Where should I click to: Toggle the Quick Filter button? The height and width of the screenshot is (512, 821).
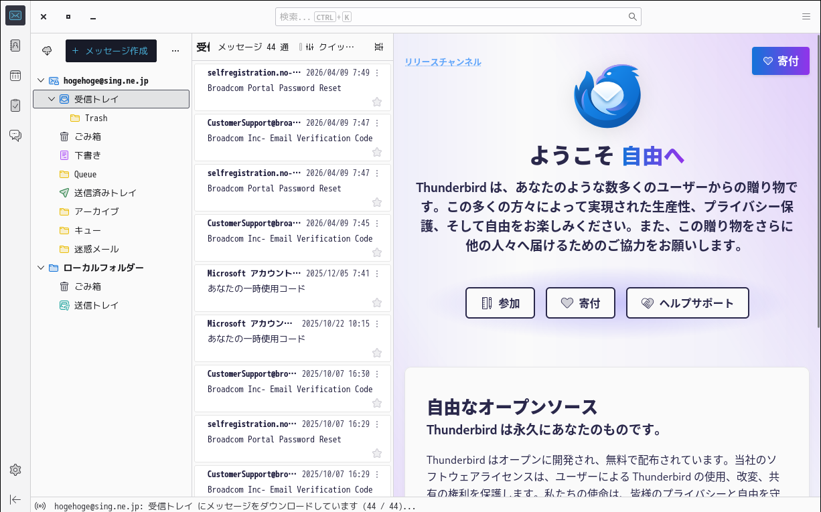pyautogui.click(x=328, y=47)
